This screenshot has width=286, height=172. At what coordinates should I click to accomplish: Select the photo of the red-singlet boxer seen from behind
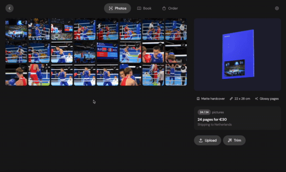(x=16, y=75)
